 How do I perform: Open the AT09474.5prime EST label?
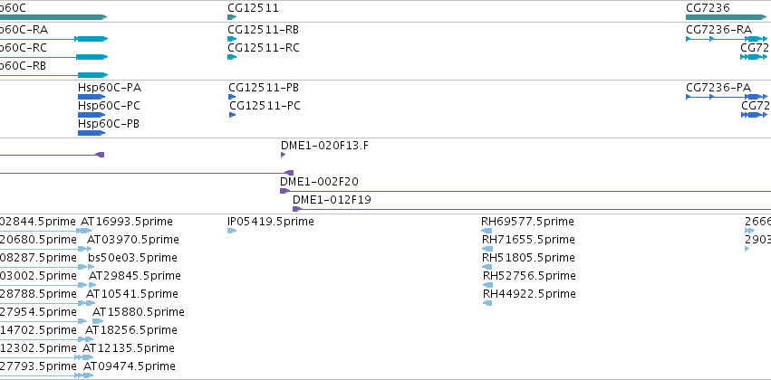130,366
